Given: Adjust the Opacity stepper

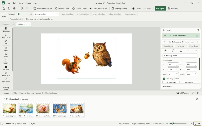Looking at the screenshot, I should [x=195, y=74].
